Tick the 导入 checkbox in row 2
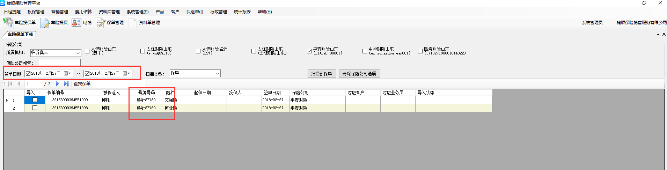 [35, 108]
